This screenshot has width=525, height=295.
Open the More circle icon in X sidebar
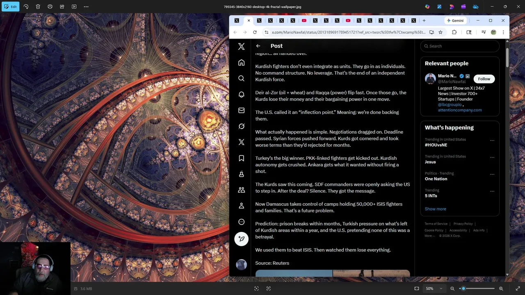tap(241, 222)
